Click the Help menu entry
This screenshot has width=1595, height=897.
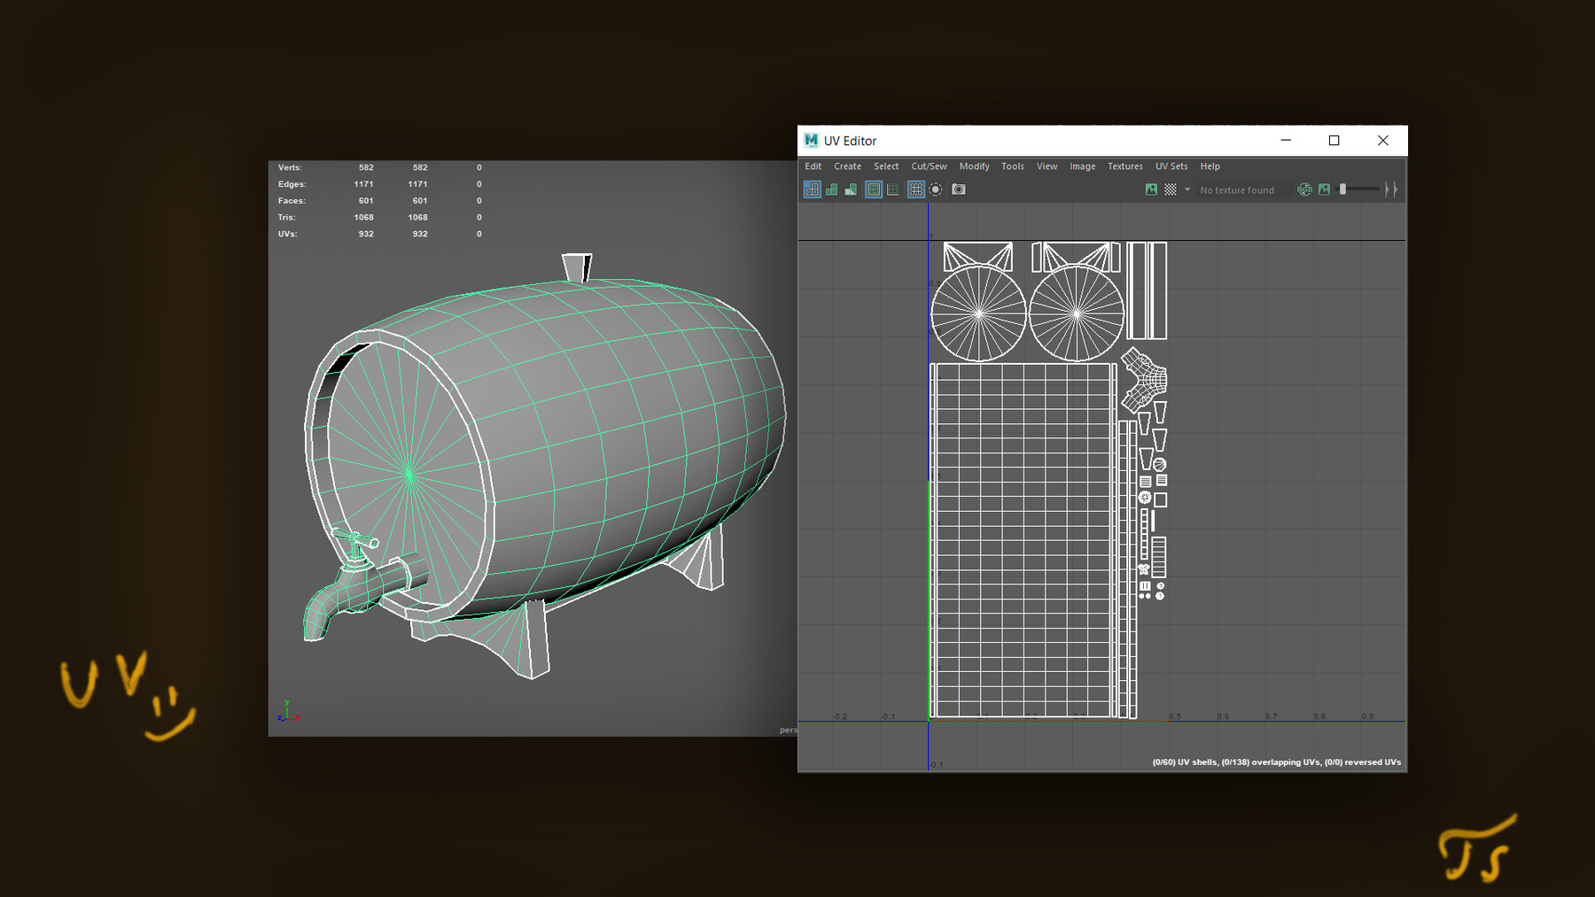[x=1210, y=166]
